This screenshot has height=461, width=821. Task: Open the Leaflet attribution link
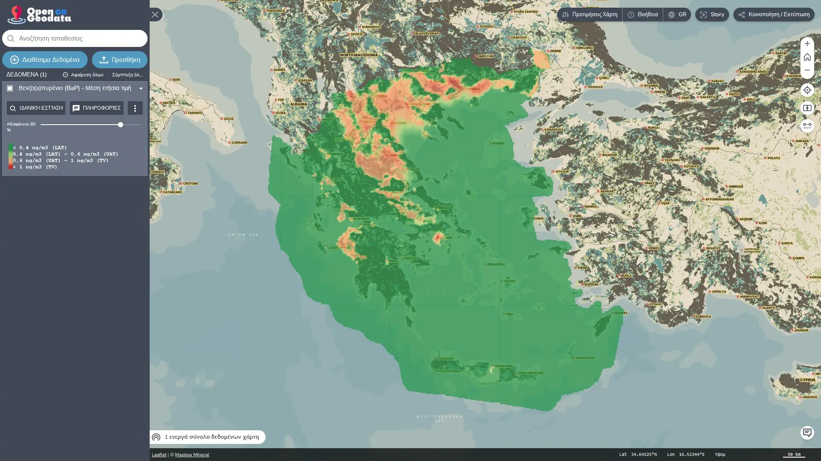click(159, 455)
